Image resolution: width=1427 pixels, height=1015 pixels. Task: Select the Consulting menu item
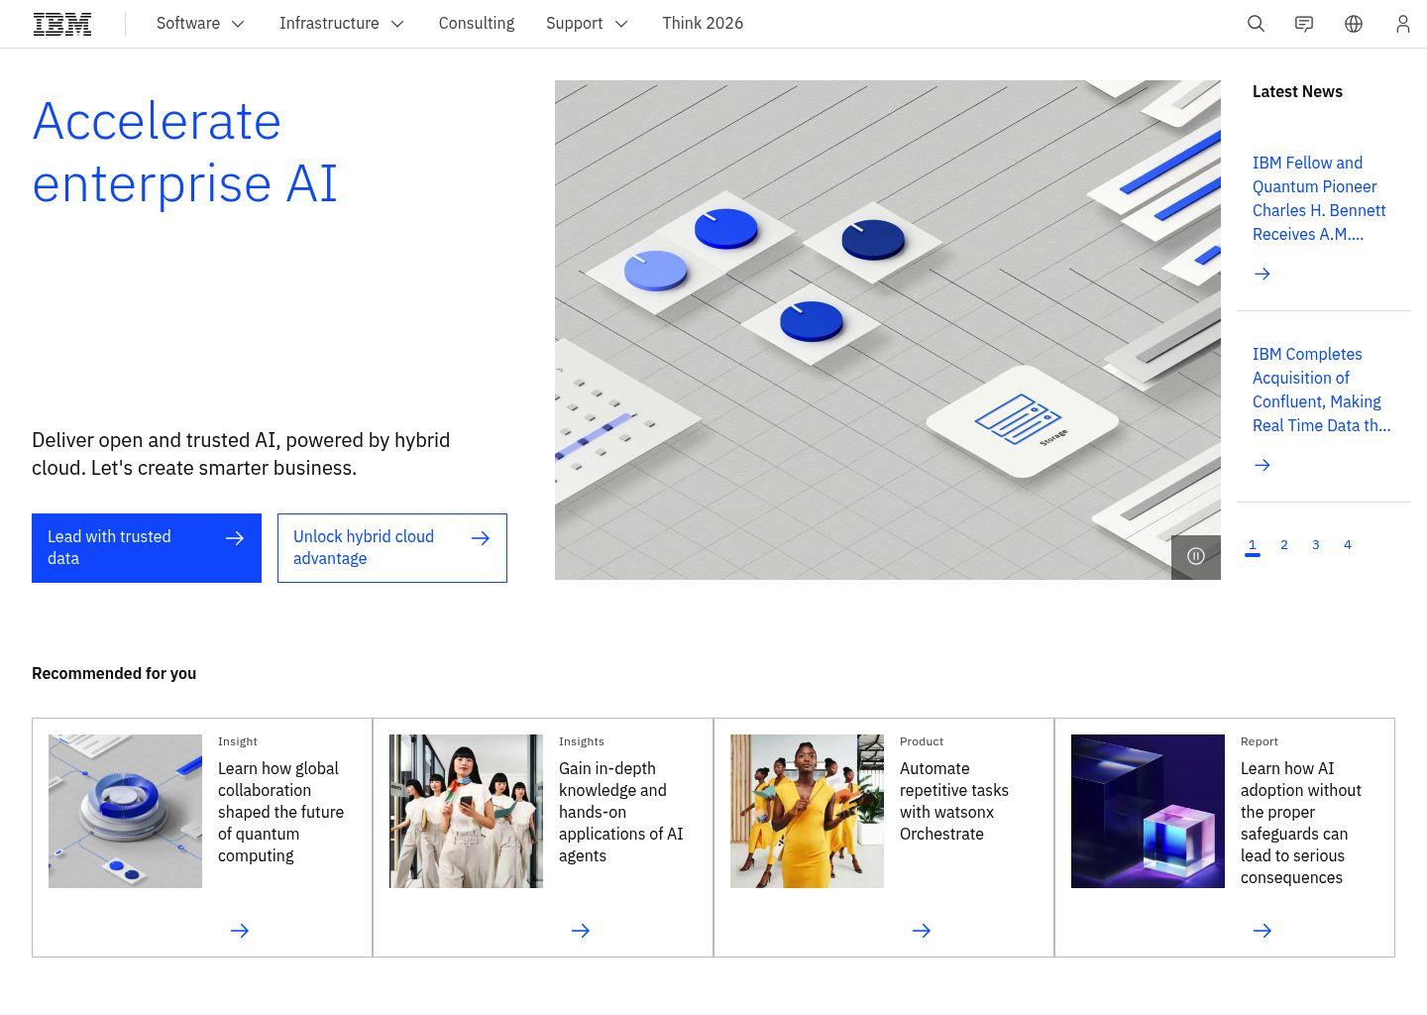(476, 23)
